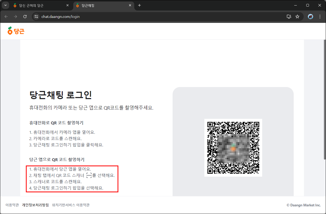
Task: Click the install app icon in address bar
Action: [289, 17]
